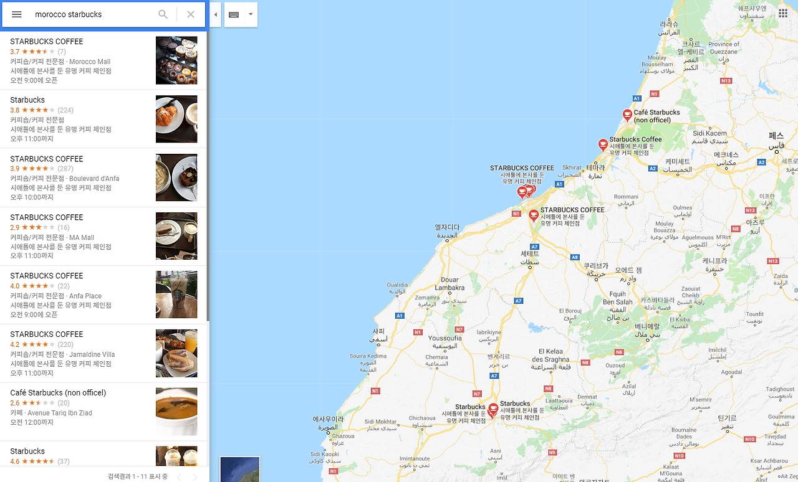Open STARBUCKS COFFEE Boulevard d'Anfa result

103,177
